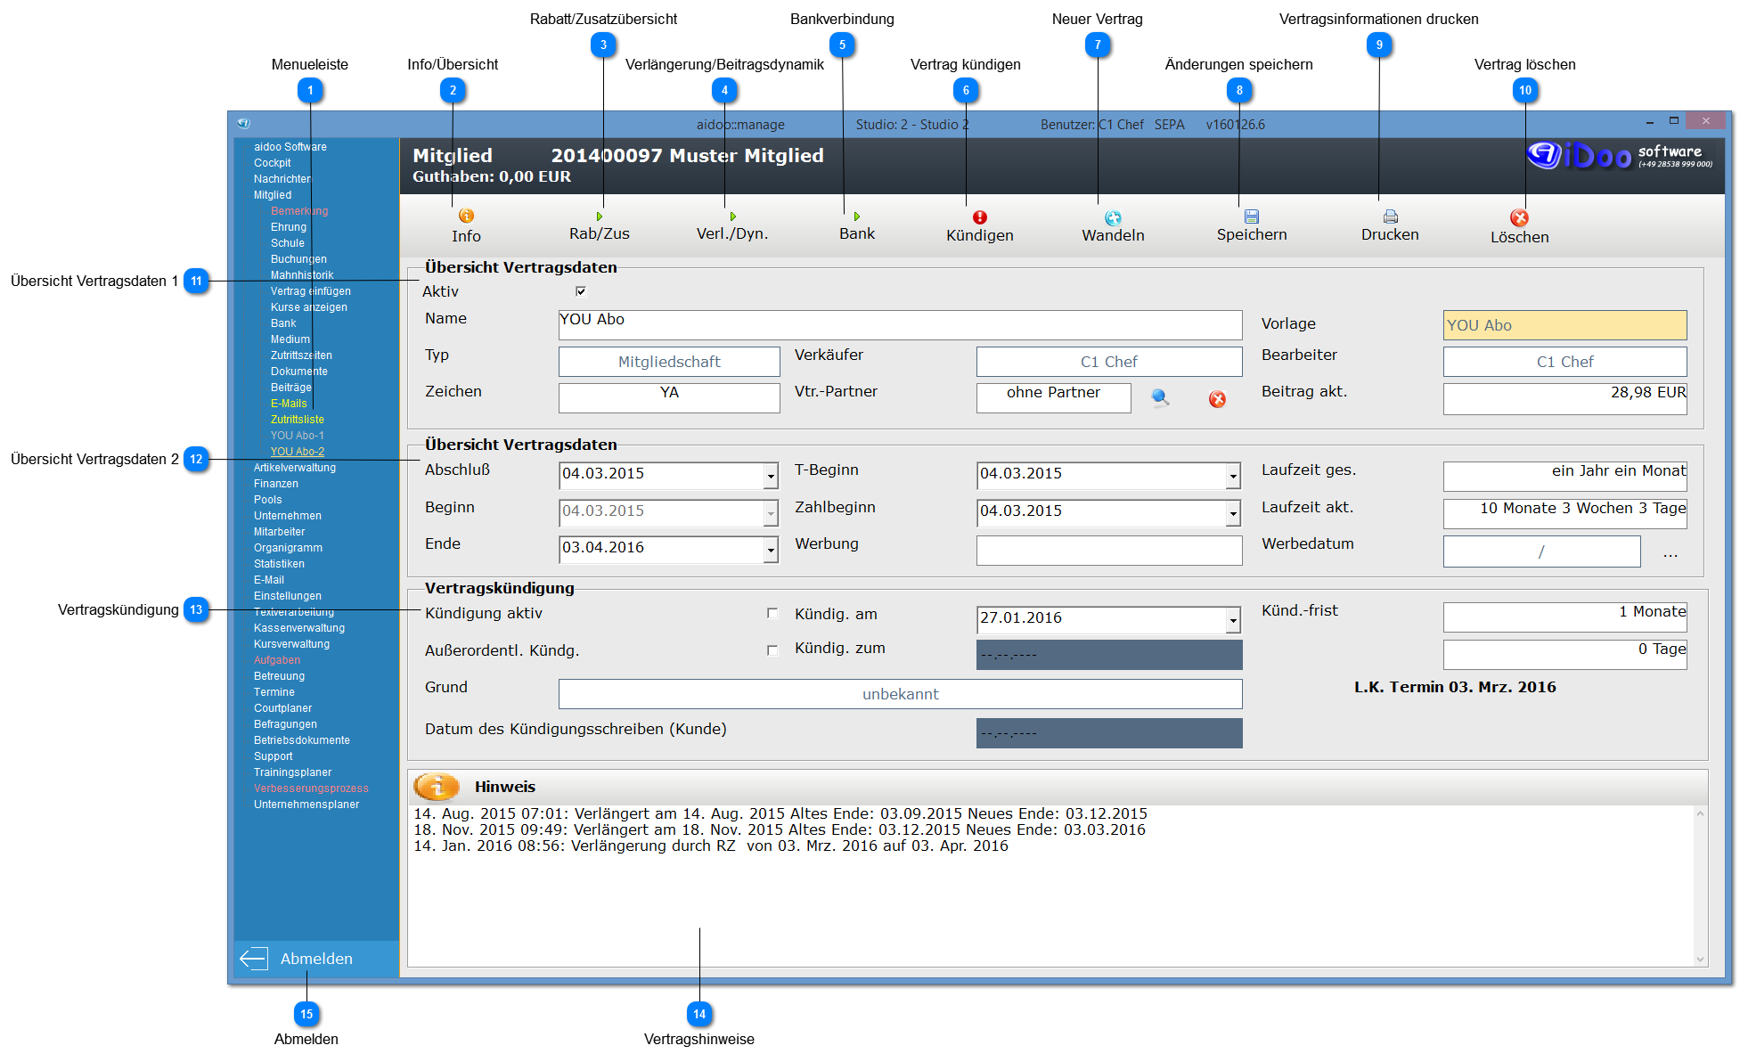The height and width of the screenshot is (1062, 1740).
Task: Toggle the Aktiv checkbox
Action: (581, 291)
